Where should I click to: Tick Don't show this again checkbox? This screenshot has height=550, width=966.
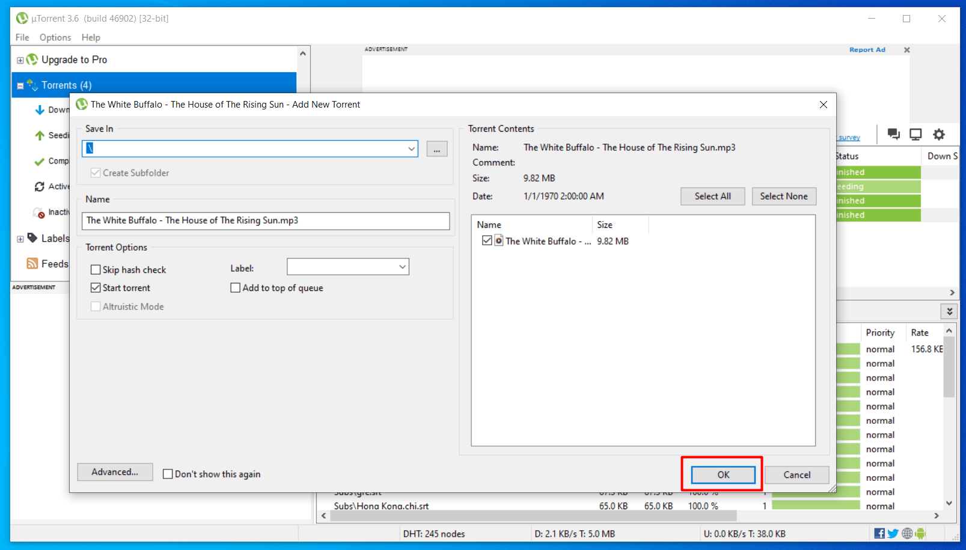coord(168,474)
